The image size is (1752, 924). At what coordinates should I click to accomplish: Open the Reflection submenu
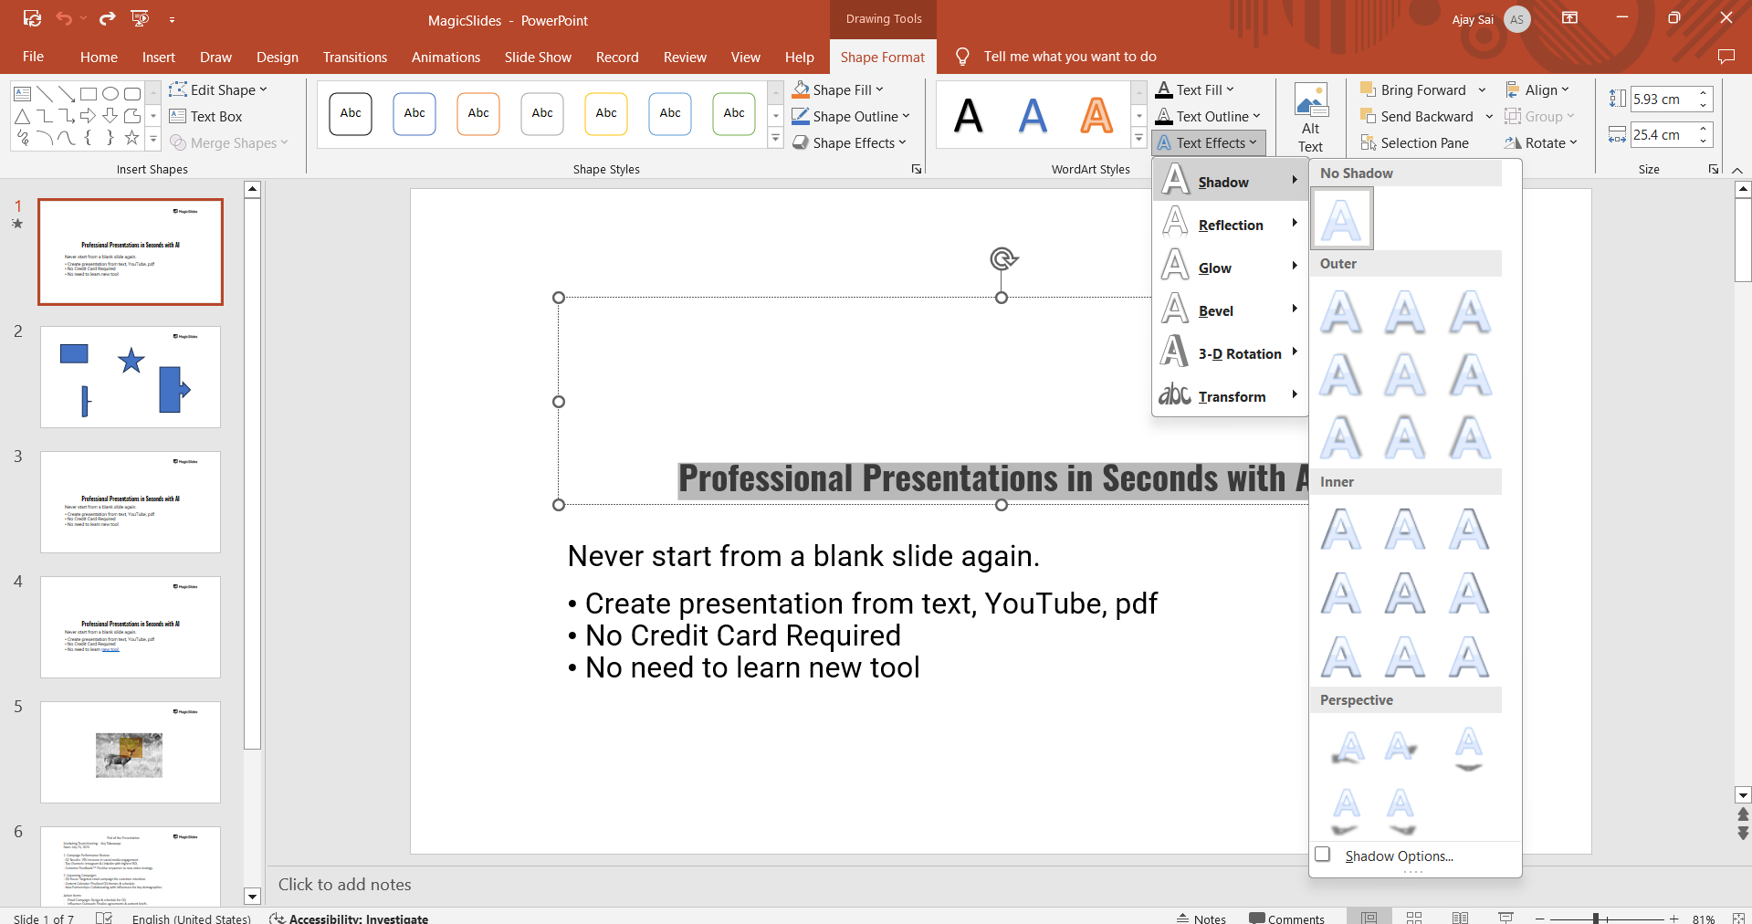(x=1229, y=225)
